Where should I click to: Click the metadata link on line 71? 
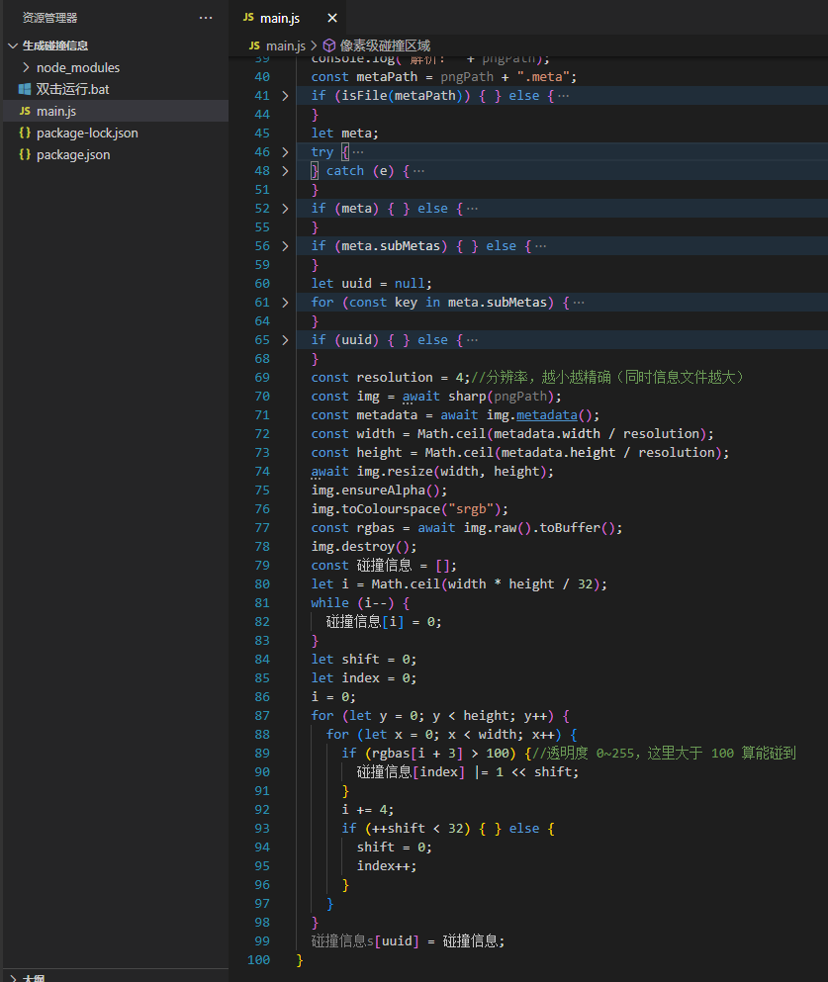(547, 415)
